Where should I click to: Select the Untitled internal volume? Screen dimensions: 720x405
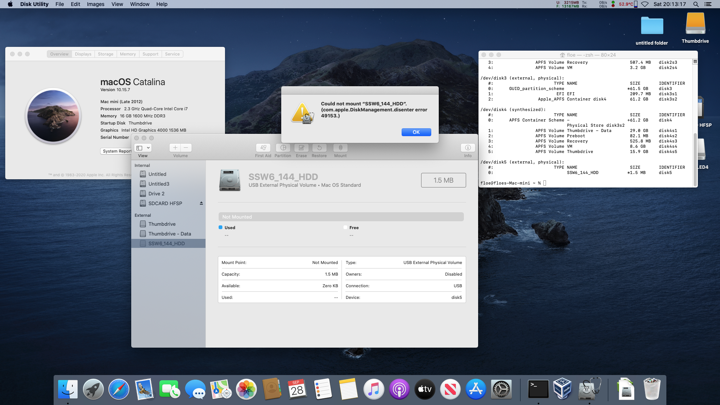point(168,174)
